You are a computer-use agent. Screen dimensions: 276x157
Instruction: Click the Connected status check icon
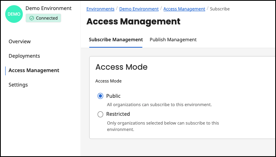(32, 18)
